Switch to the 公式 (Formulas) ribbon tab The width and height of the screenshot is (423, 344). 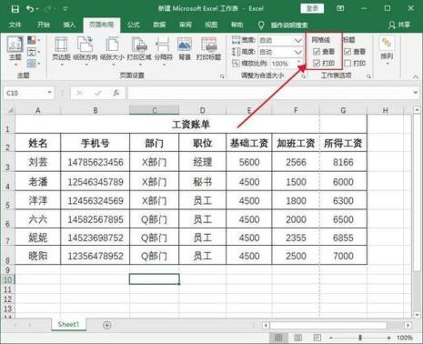[x=134, y=25]
